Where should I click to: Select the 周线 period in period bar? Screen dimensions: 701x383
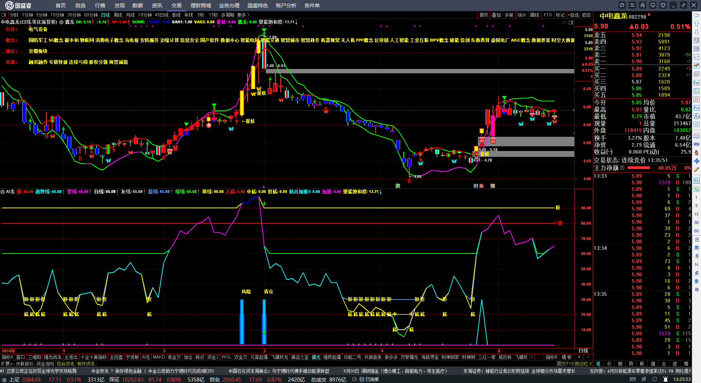pyautogui.click(x=118, y=15)
